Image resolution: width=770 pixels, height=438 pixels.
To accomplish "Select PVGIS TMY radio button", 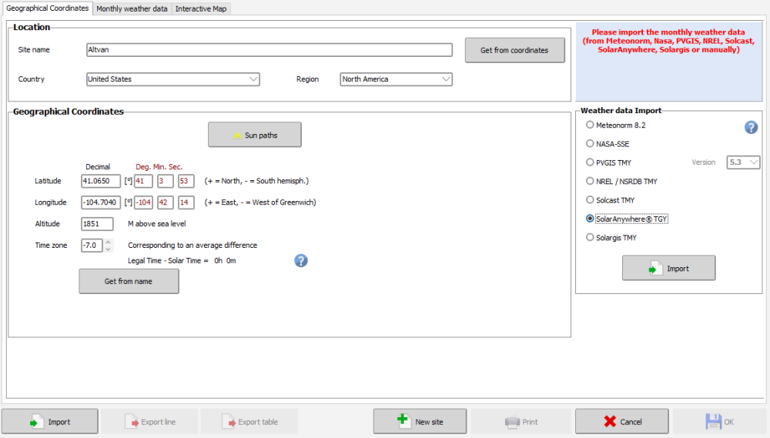I will point(591,162).
